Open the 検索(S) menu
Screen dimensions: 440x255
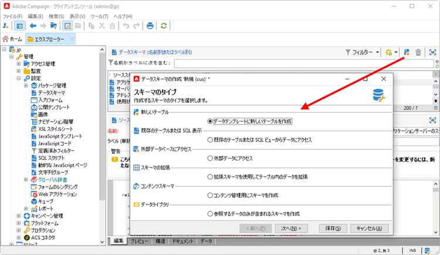56,16
